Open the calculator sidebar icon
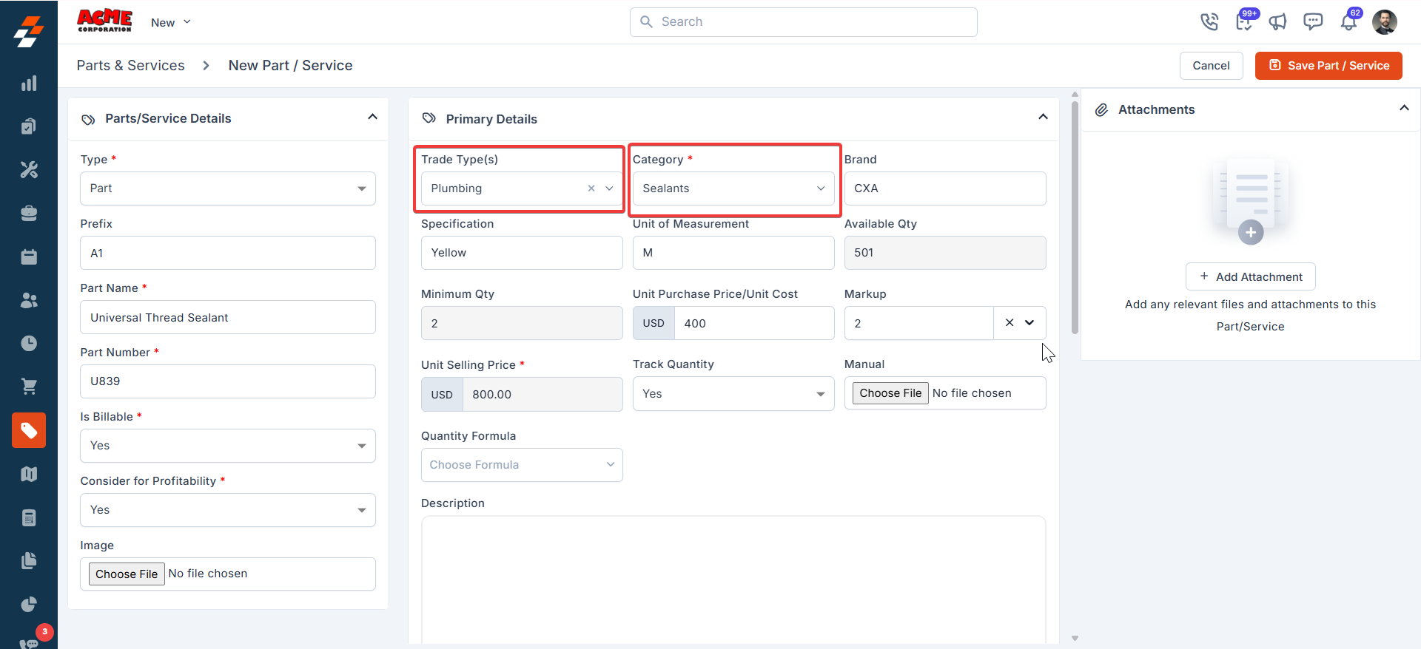The height and width of the screenshot is (649, 1421). (x=29, y=517)
